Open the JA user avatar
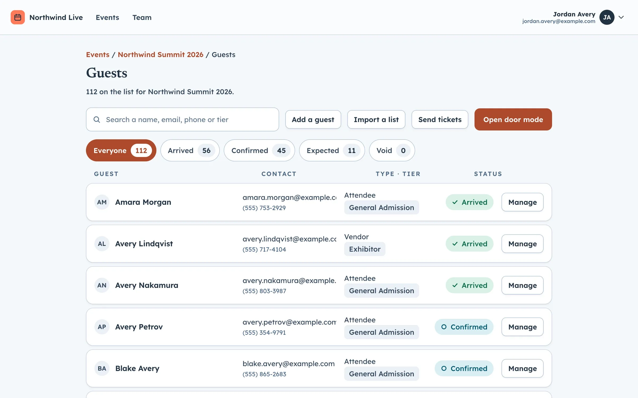Image resolution: width=638 pixels, height=398 pixels. tap(607, 17)
